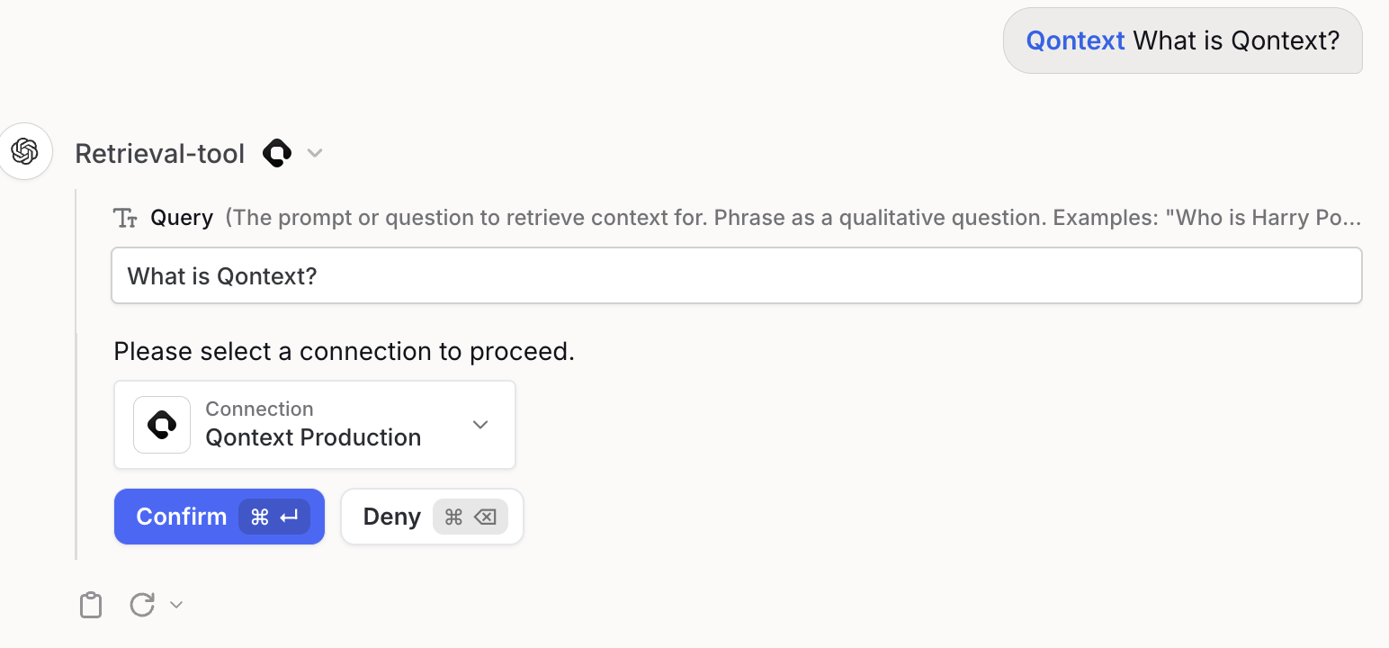Open the Connection dropdown chevron
The height and width of the screenshot is (648, 1389).
tap(480, 424)
